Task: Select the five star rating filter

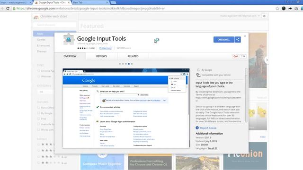Action: coord(38,144)
